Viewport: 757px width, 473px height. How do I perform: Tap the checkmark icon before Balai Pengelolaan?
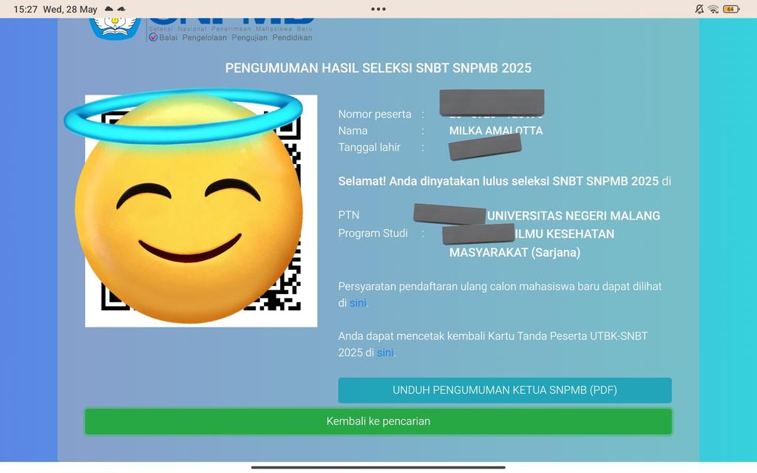[x=153, y=37]
